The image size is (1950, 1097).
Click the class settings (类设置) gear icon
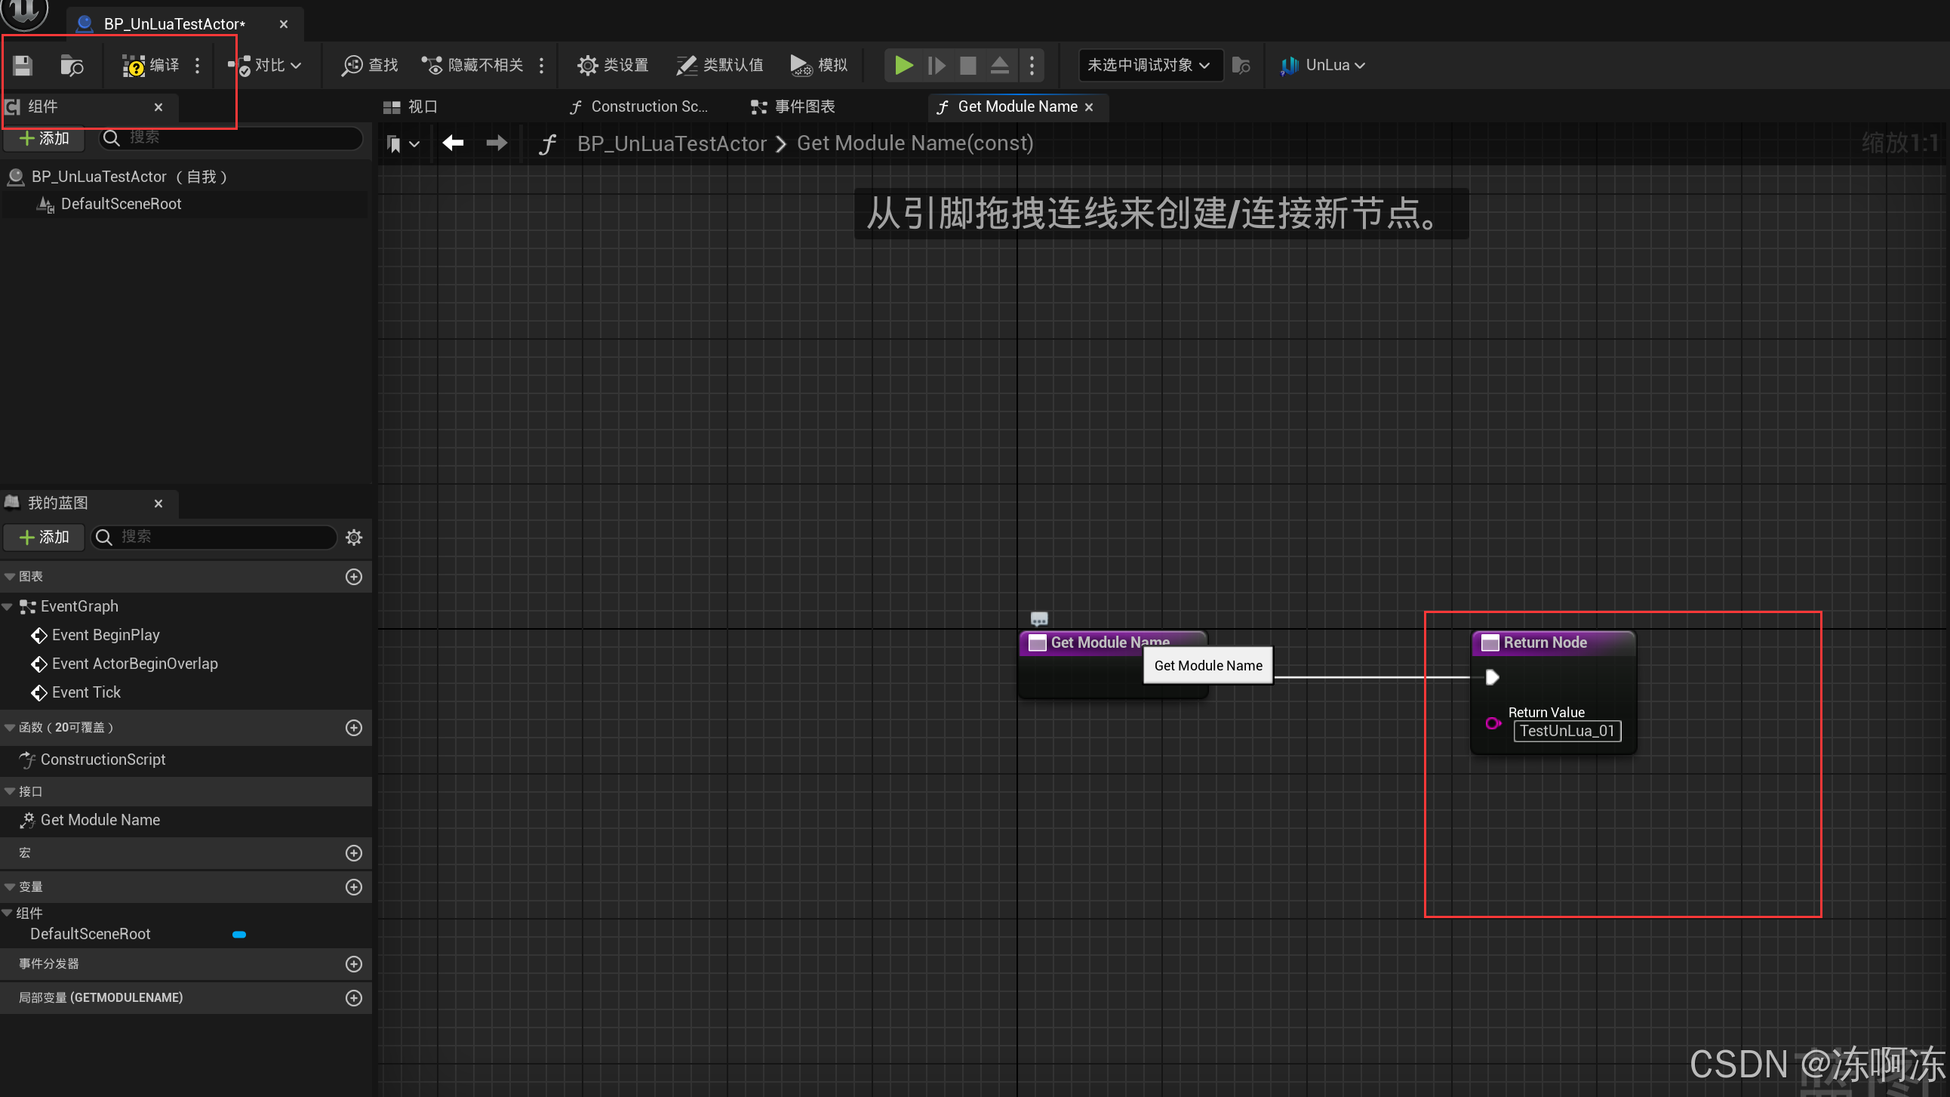(x=586, y=65)
